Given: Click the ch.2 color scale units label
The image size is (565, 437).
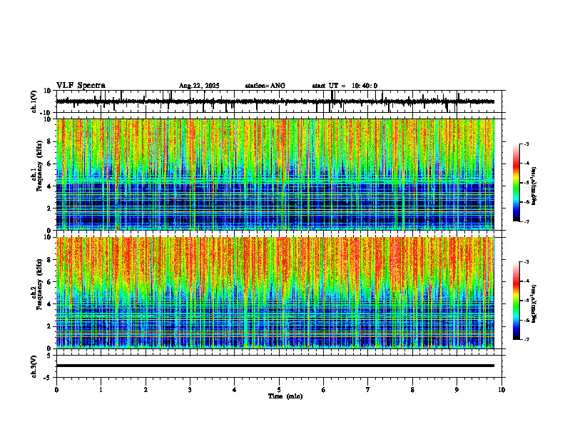Looking at the screenshot, I should pos(534,304).
